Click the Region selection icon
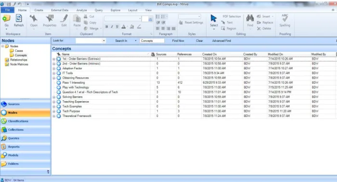This screenshot has height=182, width=337. 223,28
